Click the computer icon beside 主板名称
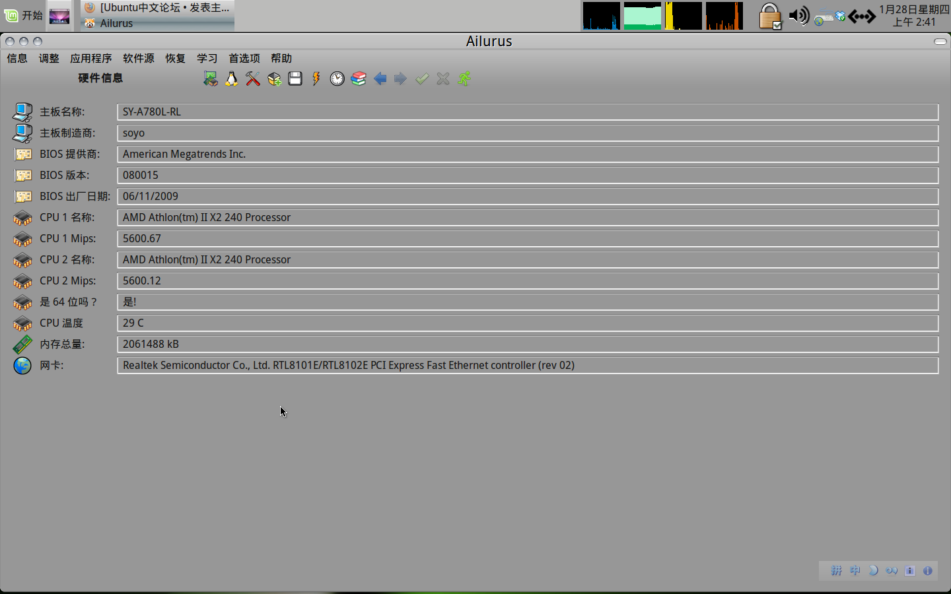This screenshot has height=594, width=951. pos(22,112)
